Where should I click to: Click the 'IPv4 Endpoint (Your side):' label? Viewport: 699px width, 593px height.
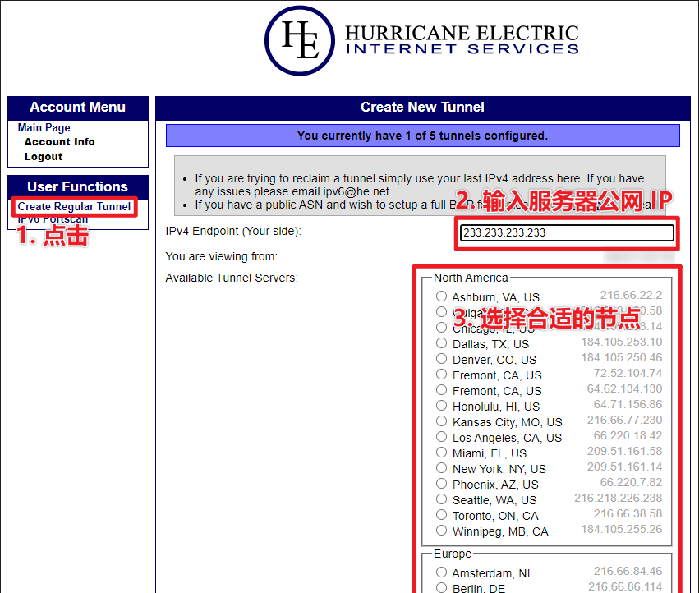[x=233, y=231]
